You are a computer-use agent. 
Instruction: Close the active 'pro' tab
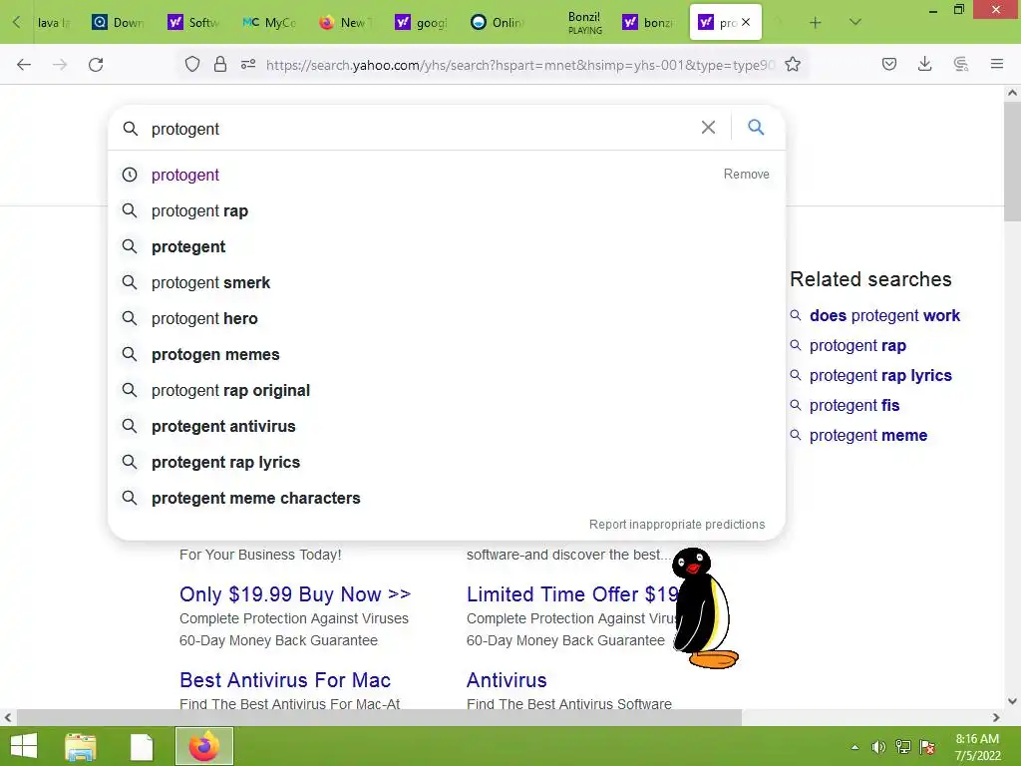point(746,22)
